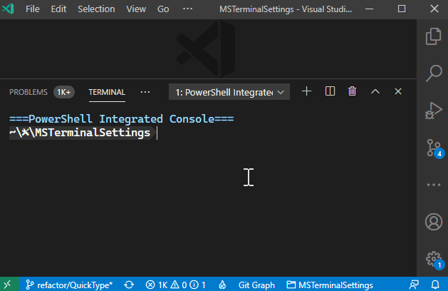448x291 pixels.
Task: Open the Explorer view in activity bar
Action: coord(434,36)
